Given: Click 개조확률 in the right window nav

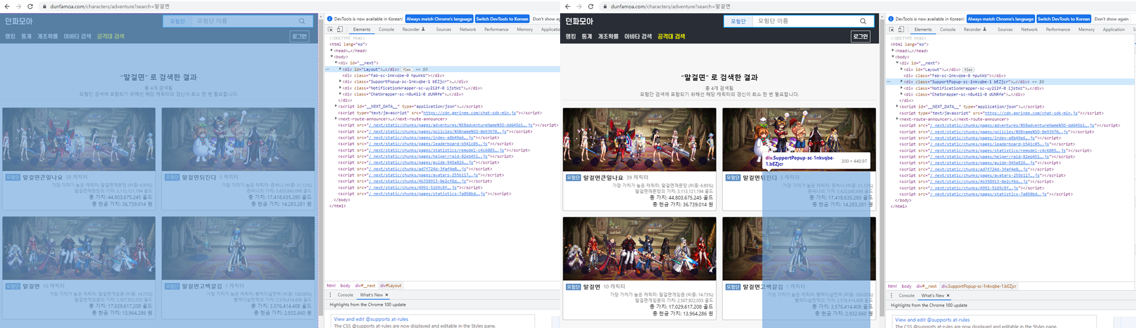Looking at the screenshot, I should 608,36.
